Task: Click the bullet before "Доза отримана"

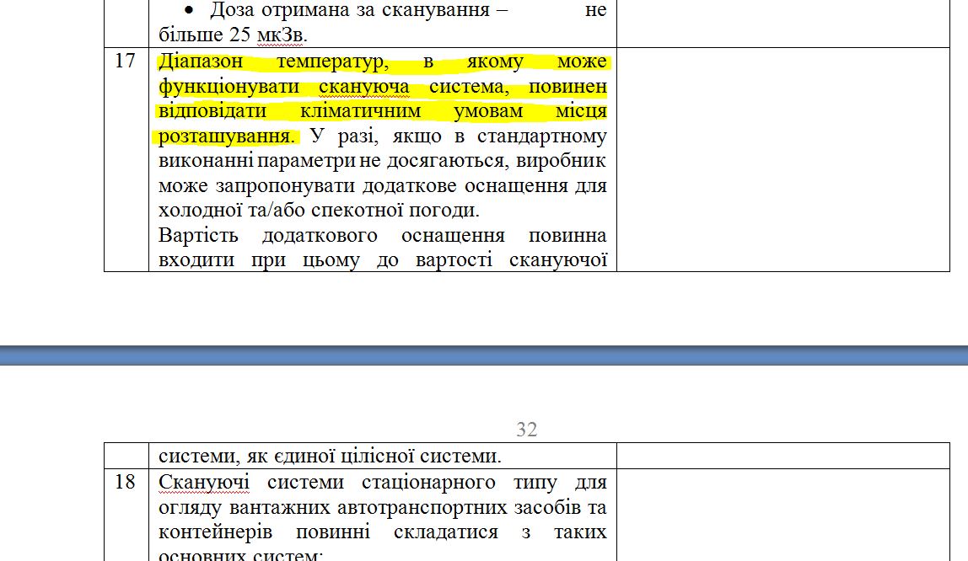Action: click(189, 11)
